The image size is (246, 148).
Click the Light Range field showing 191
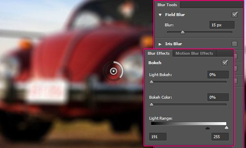click(x=158, y=136)
